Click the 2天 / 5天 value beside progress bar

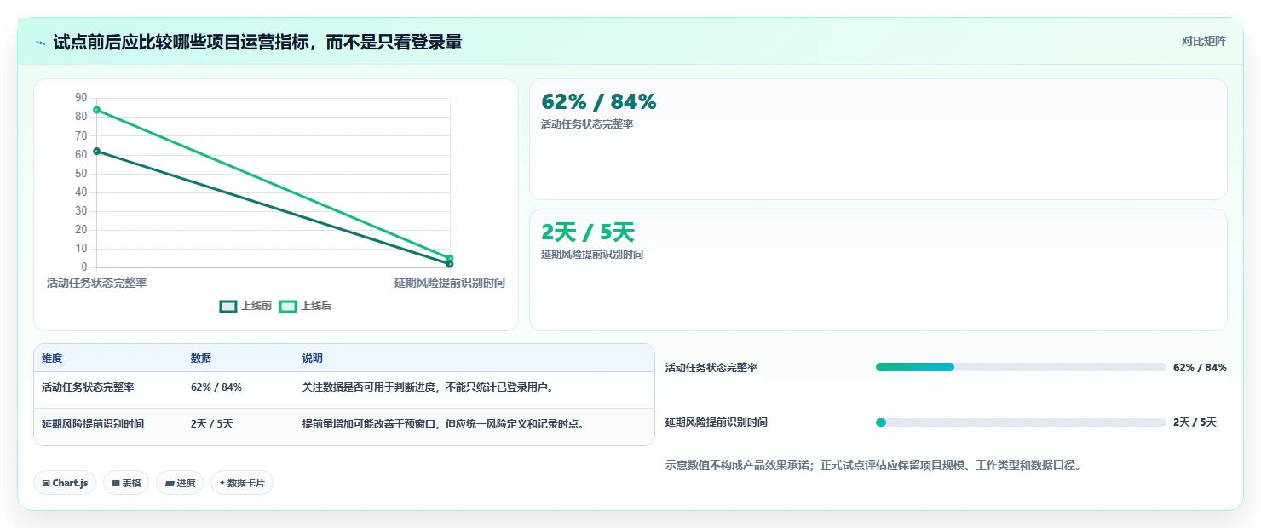click(1195, 422)
